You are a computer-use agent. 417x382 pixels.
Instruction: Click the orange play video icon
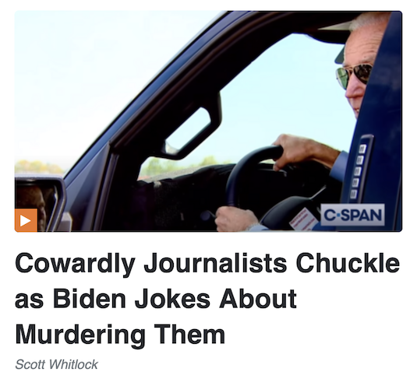26,220
